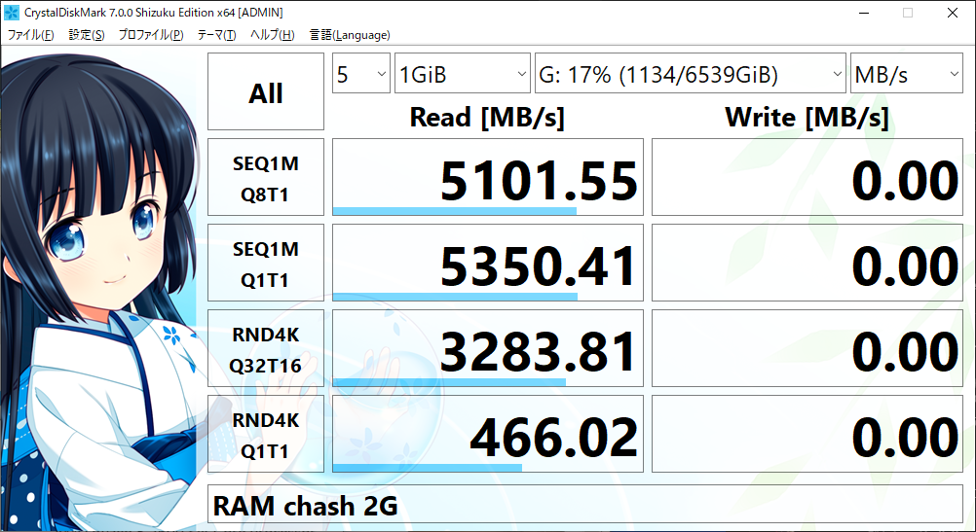Open the 言語(Language) menu

point(350,35)
